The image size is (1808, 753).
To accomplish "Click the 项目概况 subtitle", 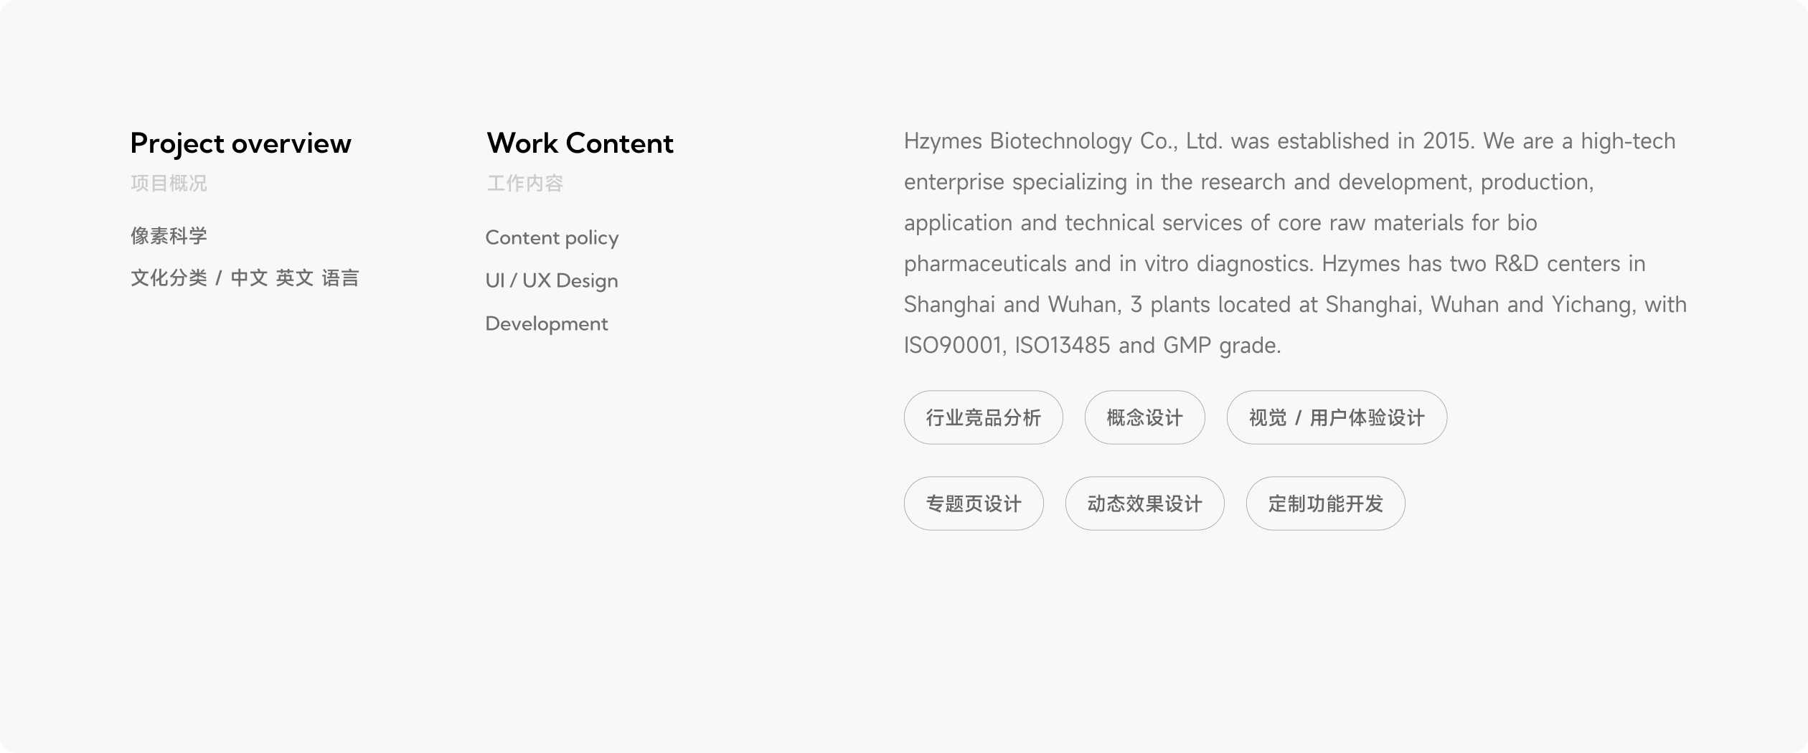I will [169, 184].
